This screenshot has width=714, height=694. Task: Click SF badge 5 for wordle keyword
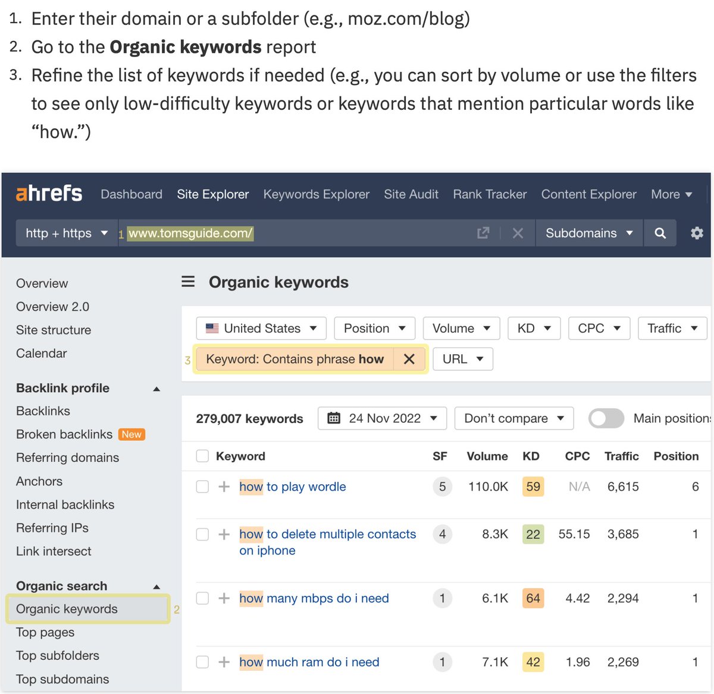coord(442,487)
